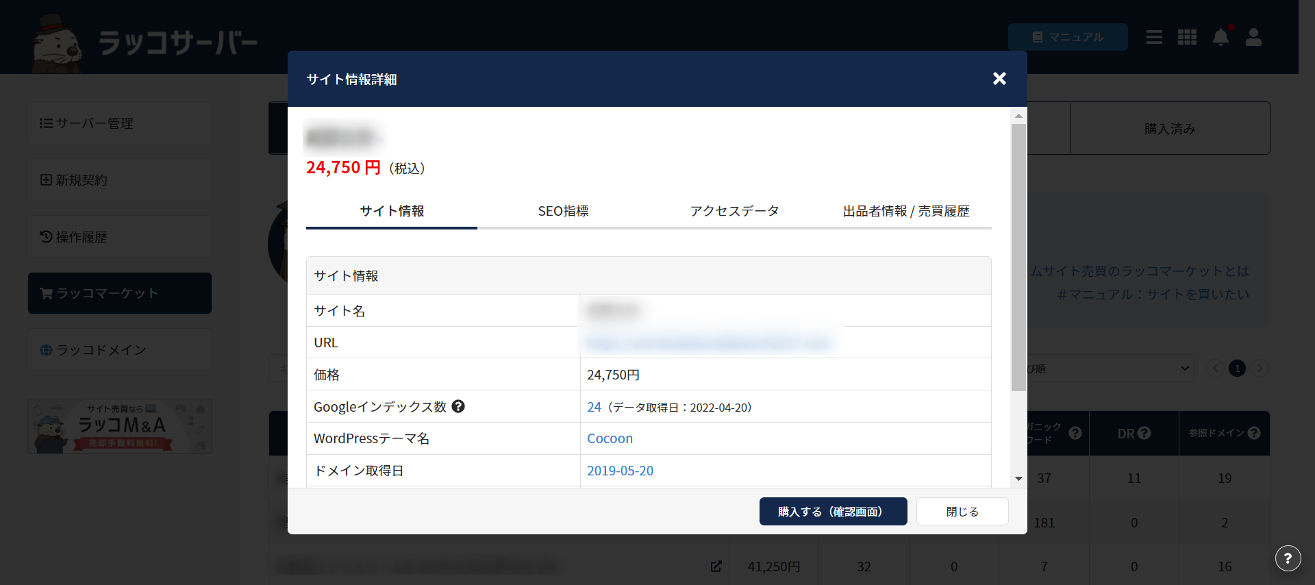Click the ラッコM&A banner
This screenshot has height=585, width=1315.
point(120,426)
